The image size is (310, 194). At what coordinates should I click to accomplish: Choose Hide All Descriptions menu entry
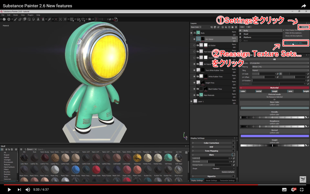tap(294, 33)
